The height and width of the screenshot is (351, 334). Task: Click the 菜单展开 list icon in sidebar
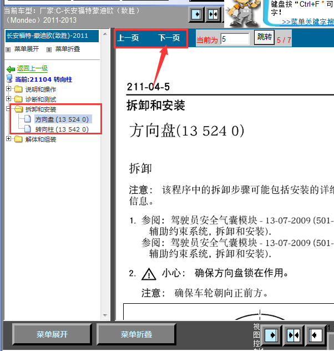8,49
